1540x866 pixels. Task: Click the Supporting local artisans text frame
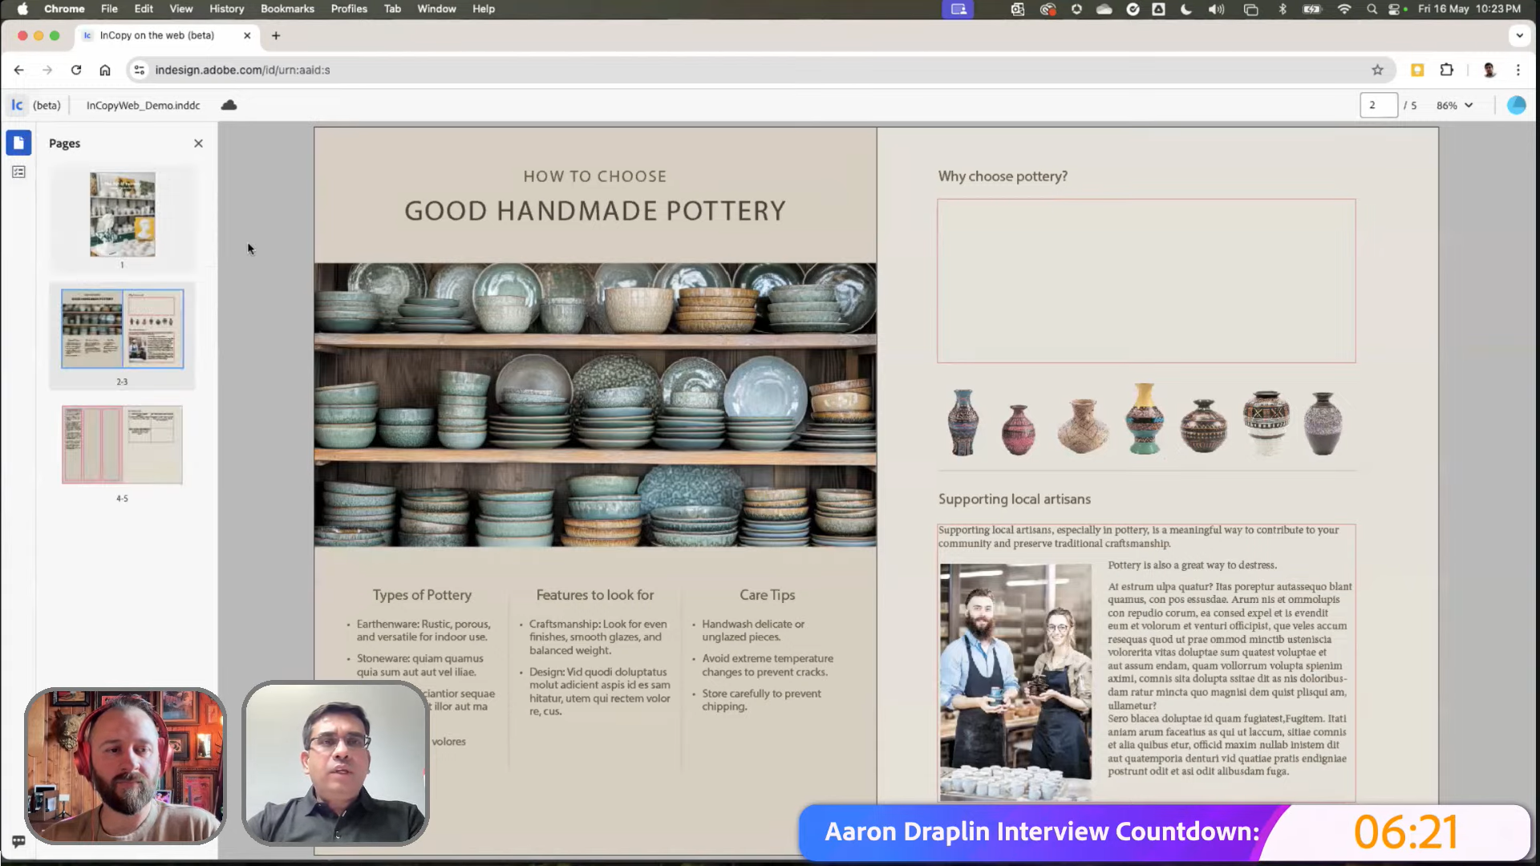click(1146, 663)
